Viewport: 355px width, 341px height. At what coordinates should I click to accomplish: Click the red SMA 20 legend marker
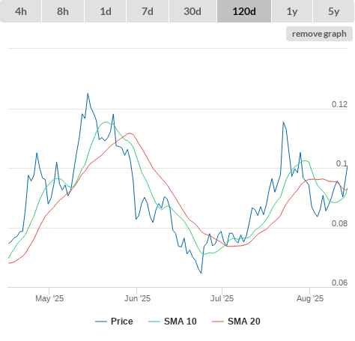click(x=218, y=322)
